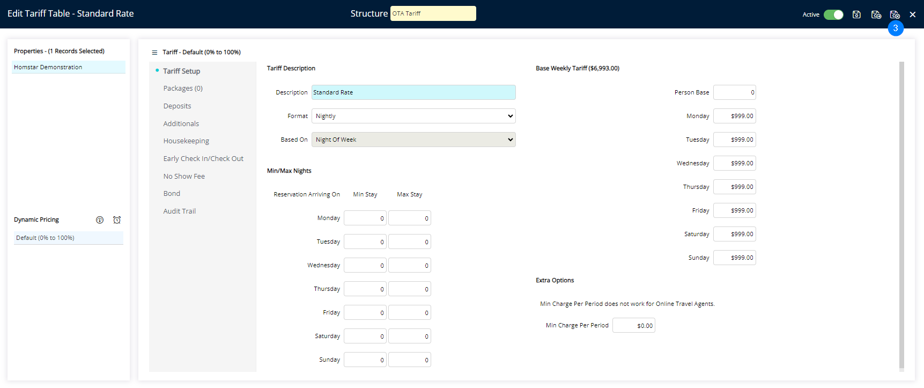The width and height of the screenshot is (924, 388).
Task: Expand the Based On dropdown
Action: point(413,140)
